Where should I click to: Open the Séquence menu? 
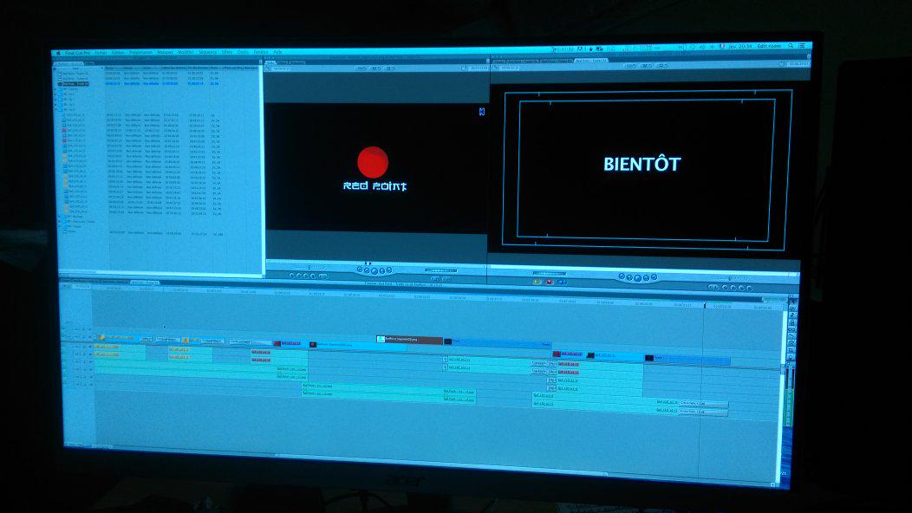(208, 52)
